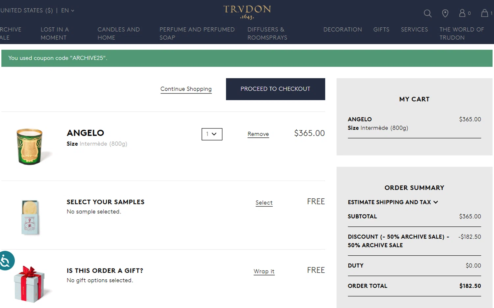Click the No gift options selected text

click(x=100, y=280)
